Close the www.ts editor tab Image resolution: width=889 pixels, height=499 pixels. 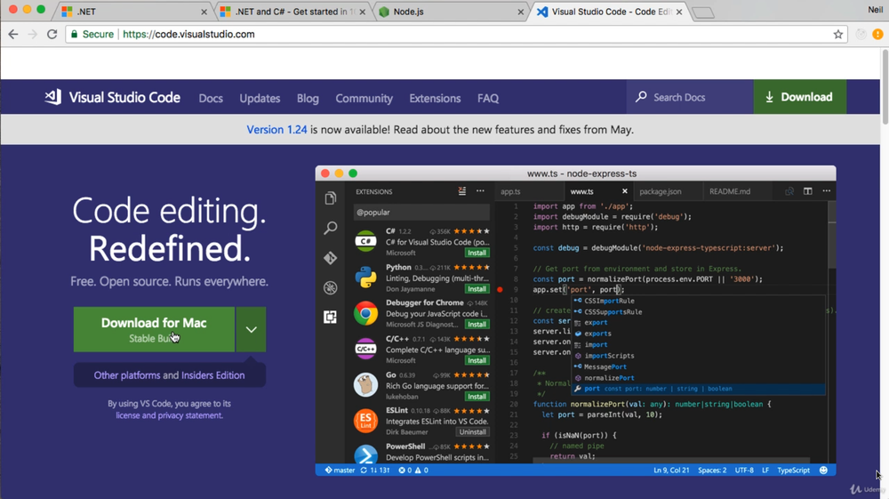pos(625,191)
